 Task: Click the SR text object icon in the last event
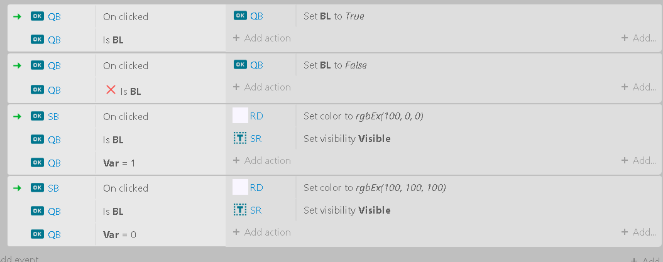tap(240, 210)
